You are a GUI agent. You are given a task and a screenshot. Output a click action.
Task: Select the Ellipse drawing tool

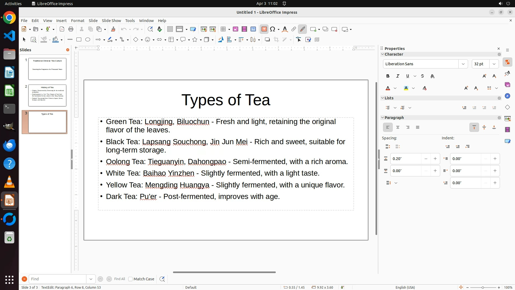pyautogui.click(x=88, y=40)
